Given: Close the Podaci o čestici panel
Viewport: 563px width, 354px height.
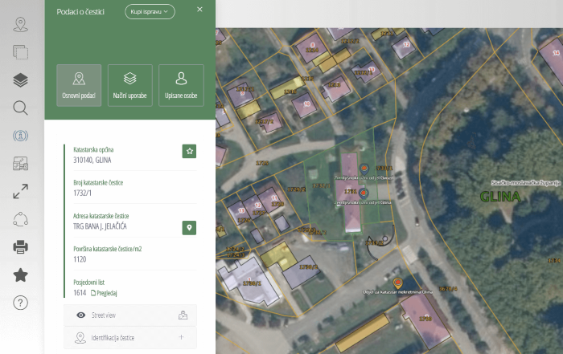Looking at the screenshot, I should click(199, 10).
